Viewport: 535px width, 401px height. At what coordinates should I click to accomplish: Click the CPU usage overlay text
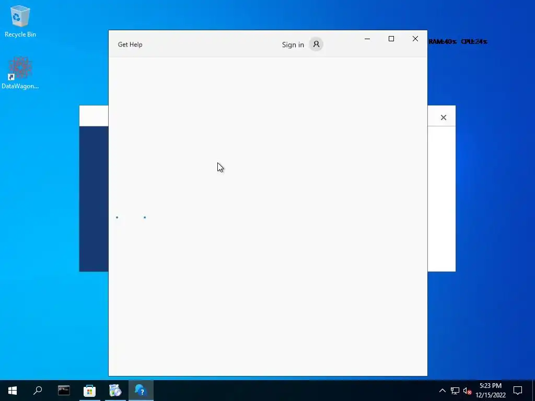click(474, 42)
